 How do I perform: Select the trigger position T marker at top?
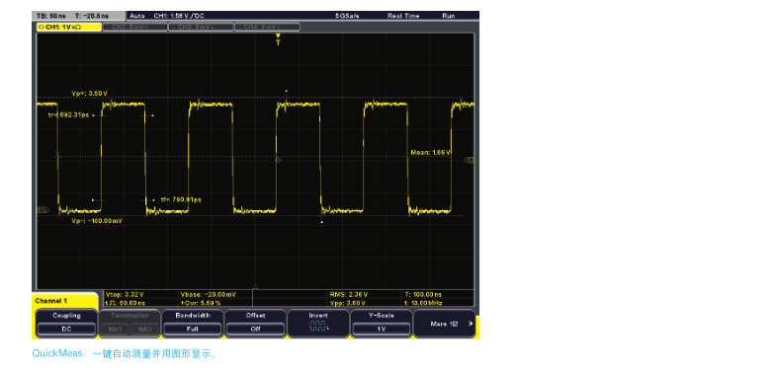click(x=278, y=39)
